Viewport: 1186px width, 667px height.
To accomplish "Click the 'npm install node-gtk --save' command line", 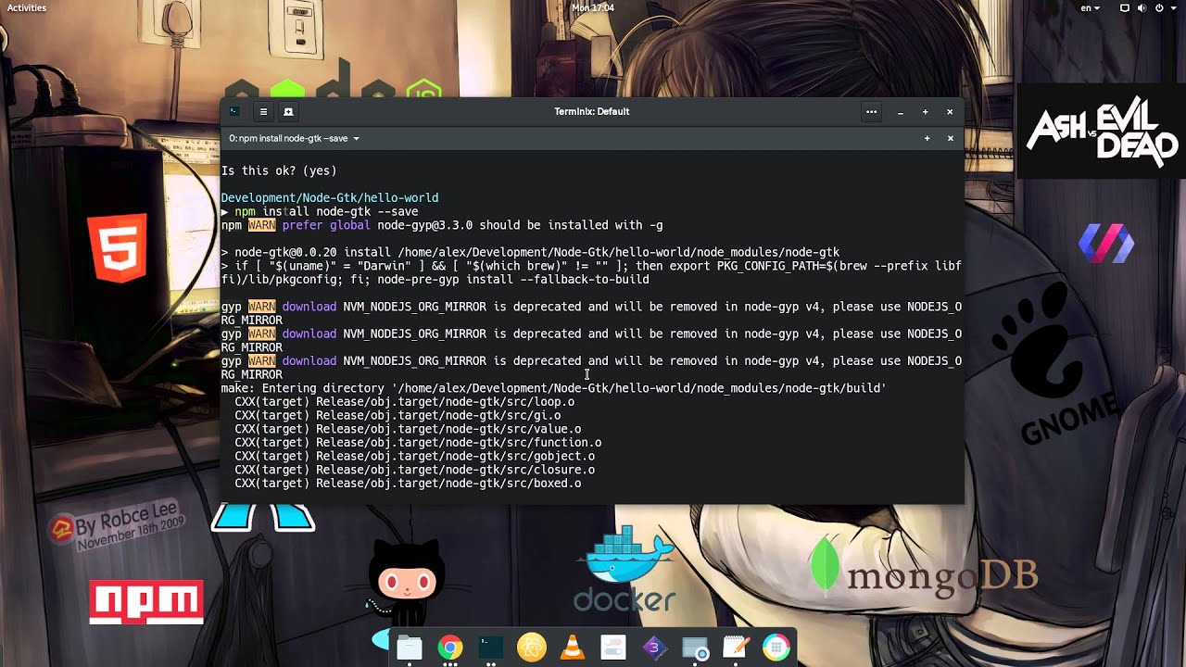I will [326, 211].
